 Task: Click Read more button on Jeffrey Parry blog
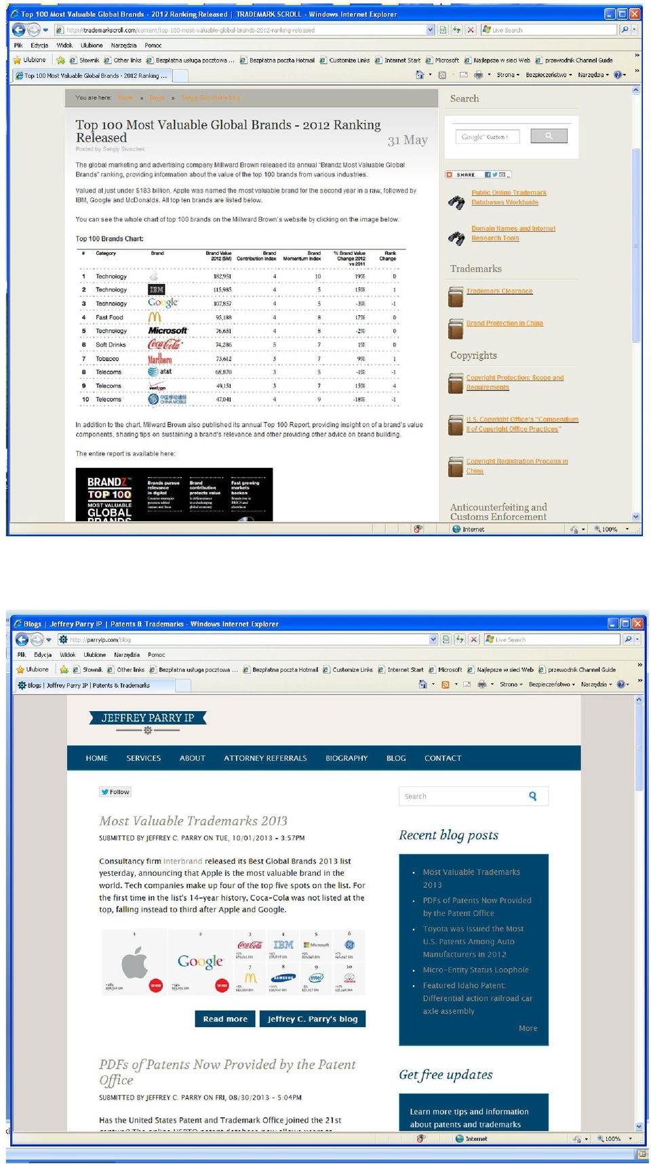pyautogui.click(x=225, y=1018)
